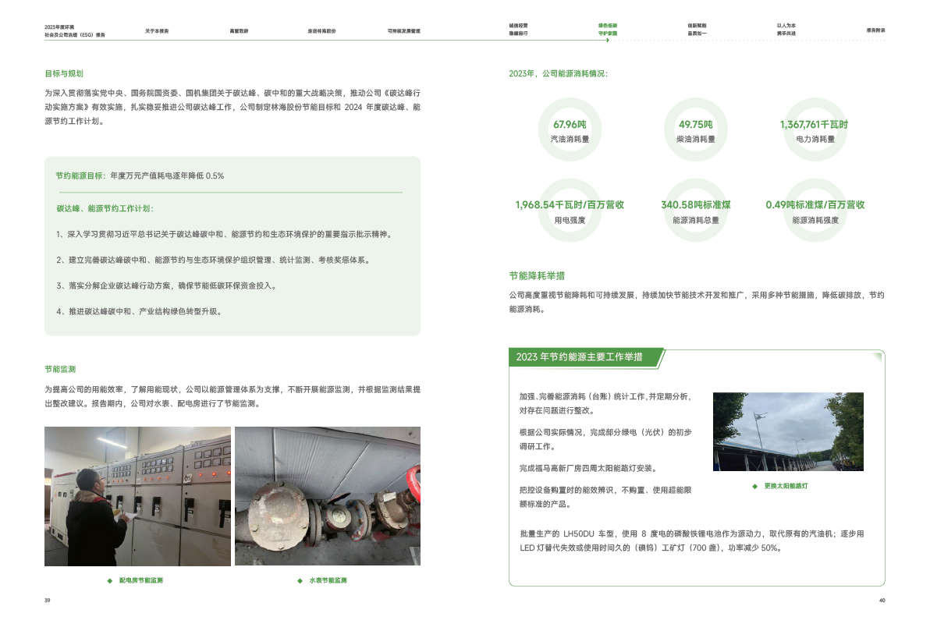Click the '节能监测' section heading
The width and height of the screenshot is (930, 631).
[x=60, y=369]
